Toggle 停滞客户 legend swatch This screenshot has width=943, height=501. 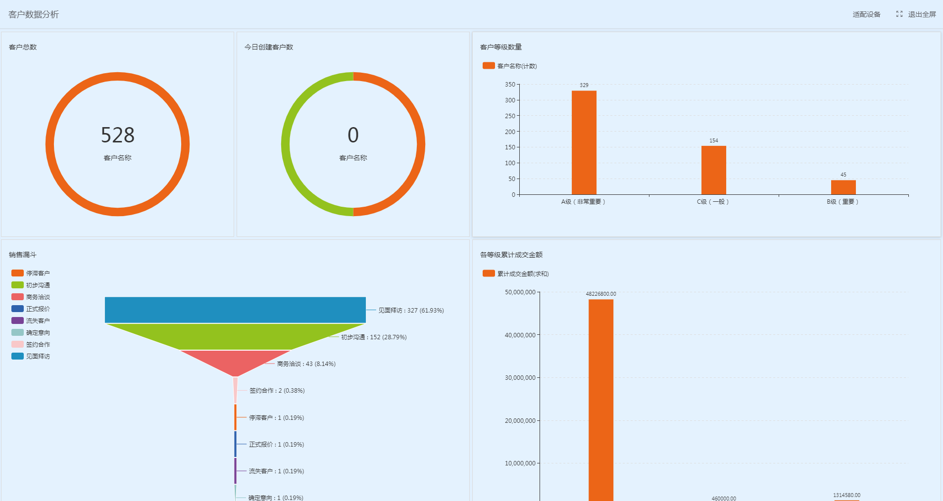(17, 273)
